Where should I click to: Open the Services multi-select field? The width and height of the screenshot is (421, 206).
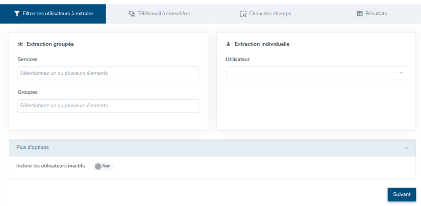click(x=108, y=73)
